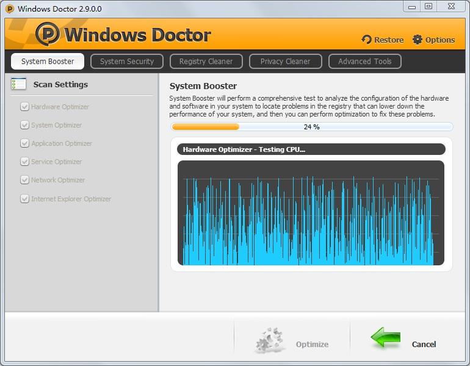Click the Hardware Optimizer - Testing CPU status bar
470x366 pixels.
(x=311, y=149)
